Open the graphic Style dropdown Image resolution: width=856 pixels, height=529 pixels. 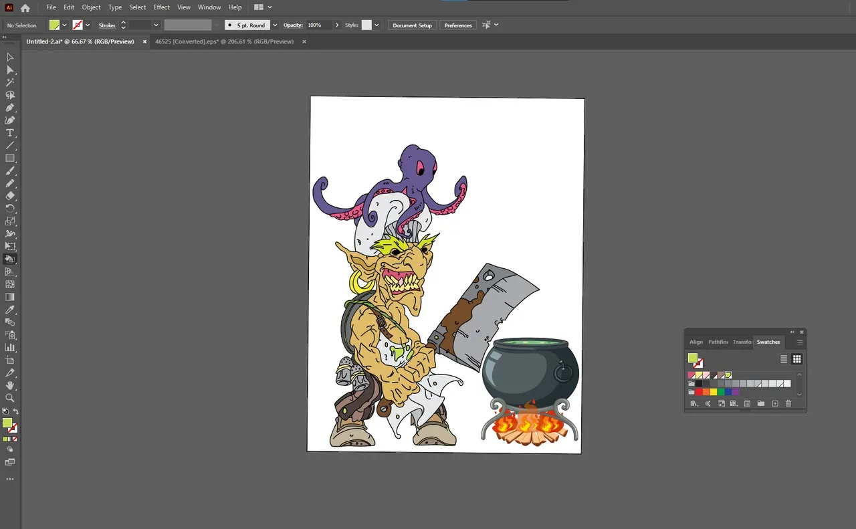[x=377, y=25]
